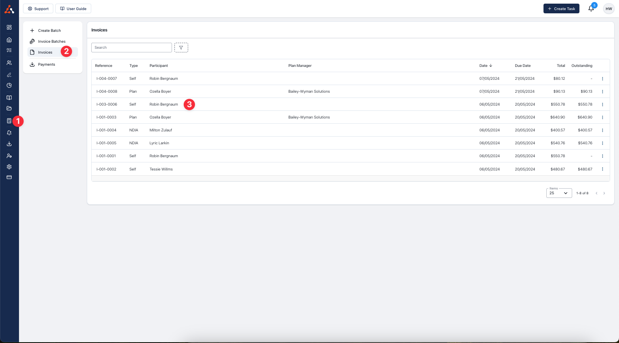Open the notifications bell with badge 5

tap(591, 8)
